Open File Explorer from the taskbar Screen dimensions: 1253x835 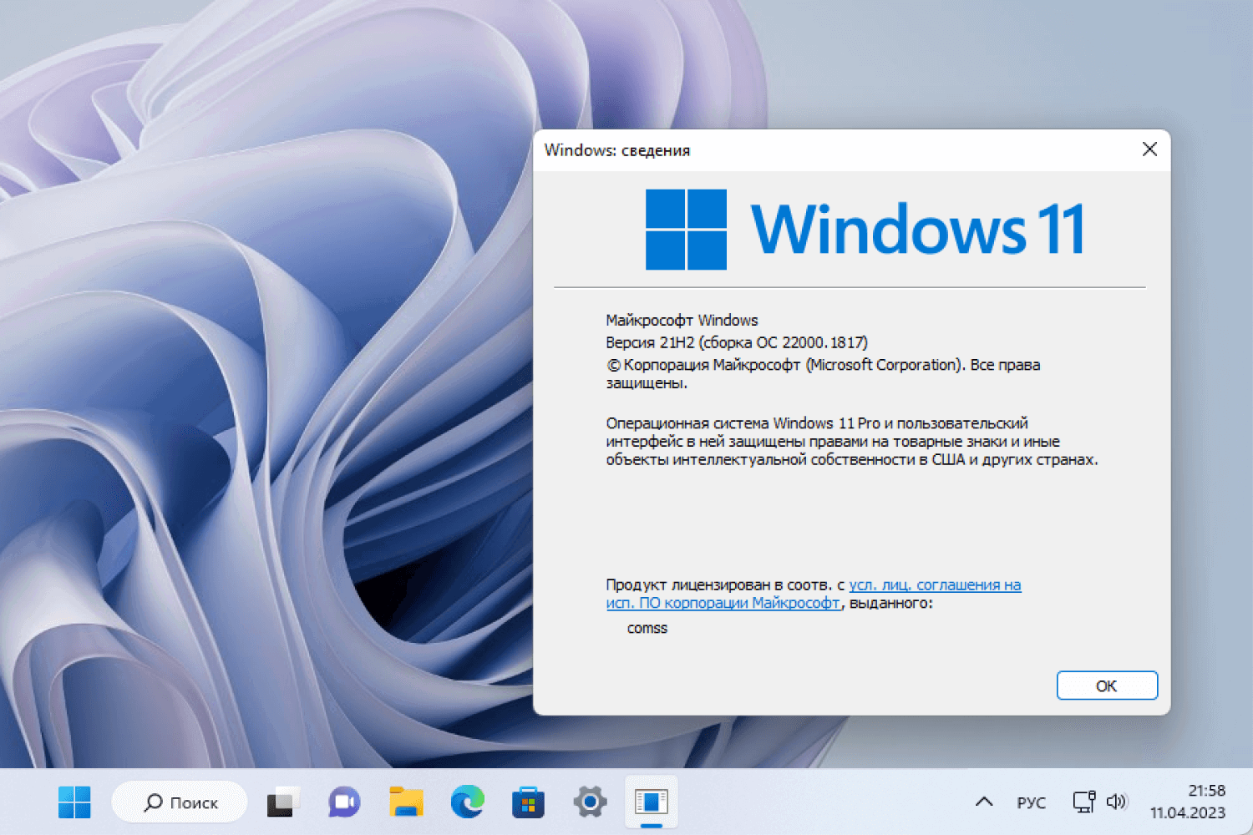[405, 802]
